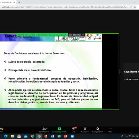
Task: Open PowerPoint from the taskbar
Action: coord(66,136)
